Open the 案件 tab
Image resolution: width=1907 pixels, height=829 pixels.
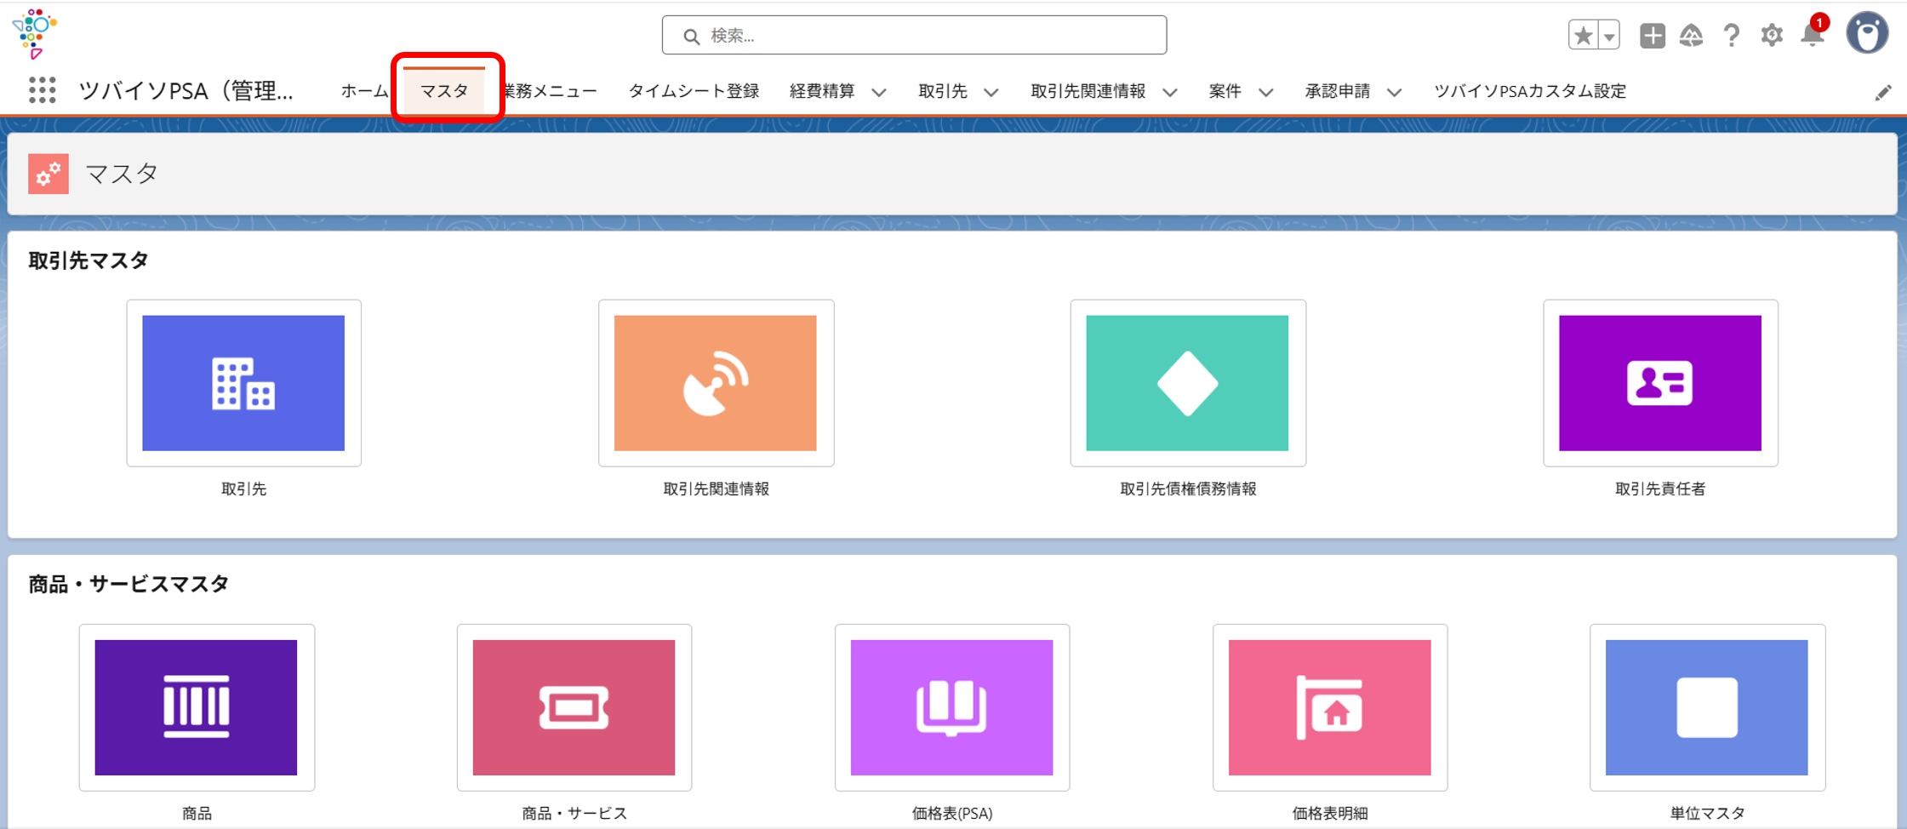[x=1225, y=90]
